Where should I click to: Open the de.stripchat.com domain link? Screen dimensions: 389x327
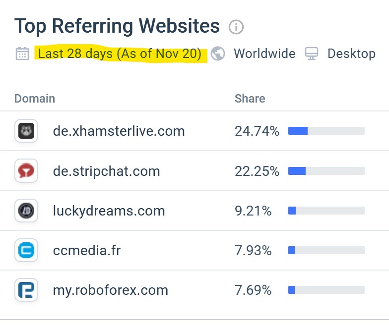coord(106,171)
